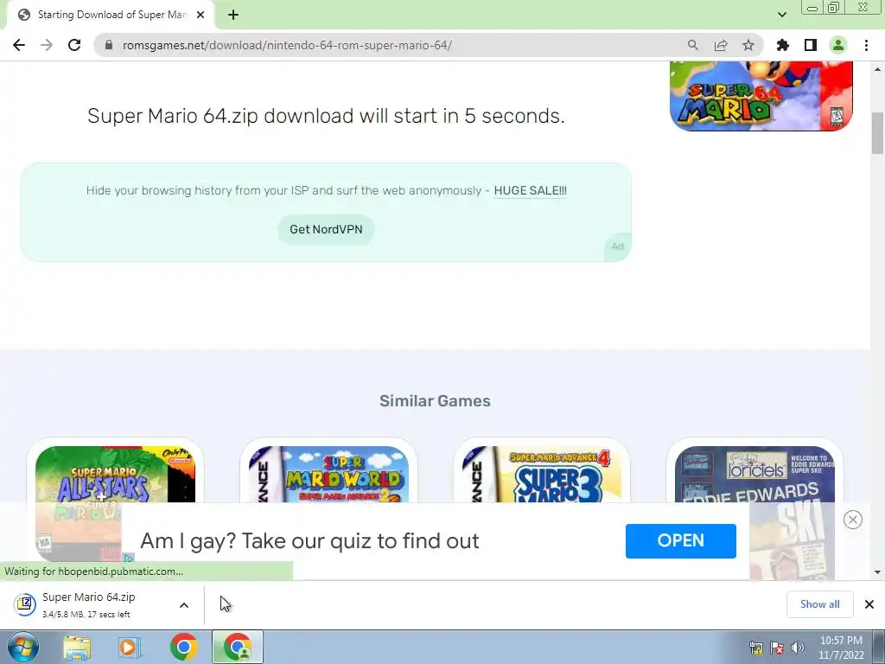
Task: Click the share page icon
Action: (721, 45)
